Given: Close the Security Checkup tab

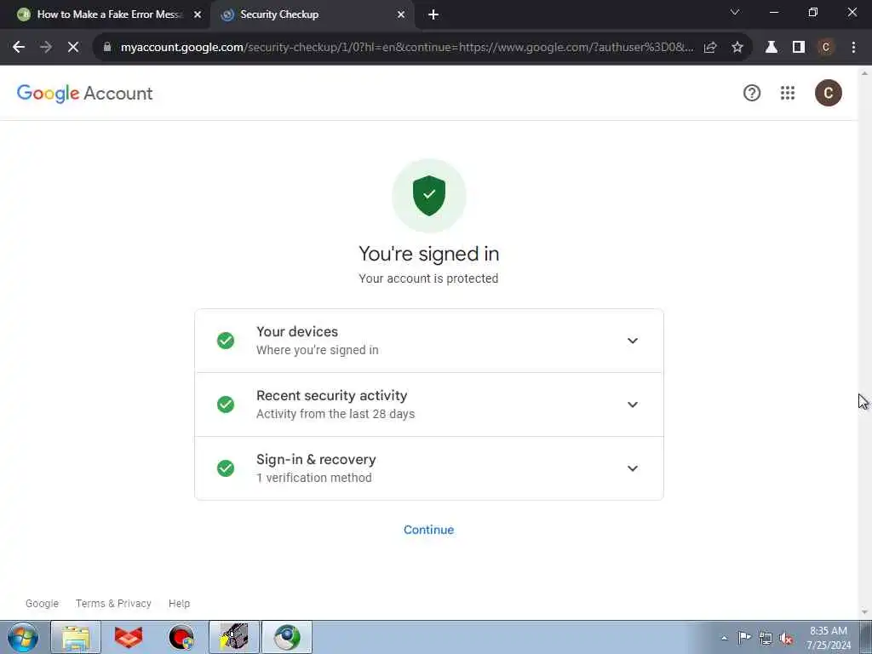Looking at the screenshot, I should click(x=401, y=14).
